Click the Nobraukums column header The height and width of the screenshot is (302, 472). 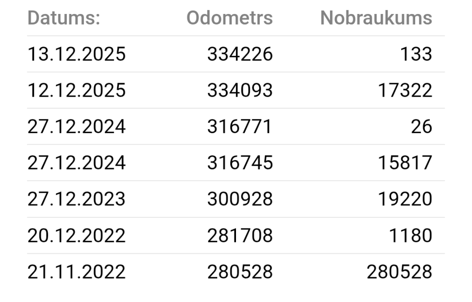376,18
